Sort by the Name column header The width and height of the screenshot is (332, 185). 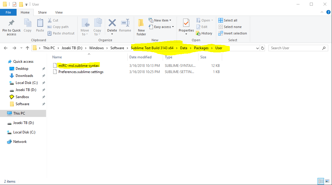[57, 57]
